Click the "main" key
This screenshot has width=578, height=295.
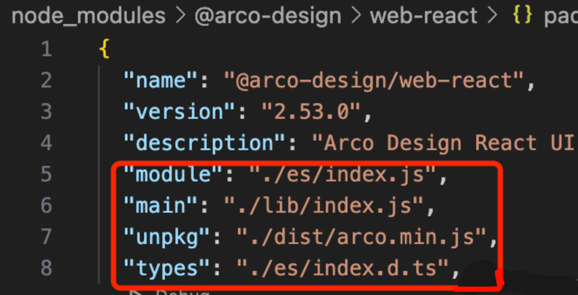[161, 206]
